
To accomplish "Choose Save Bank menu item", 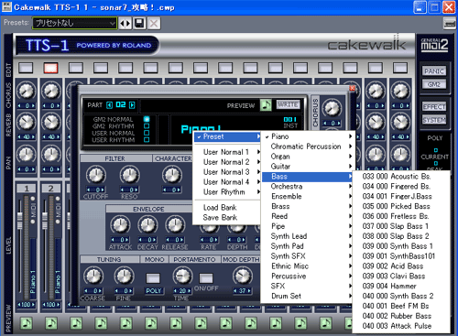I will [x=227, y=218].
